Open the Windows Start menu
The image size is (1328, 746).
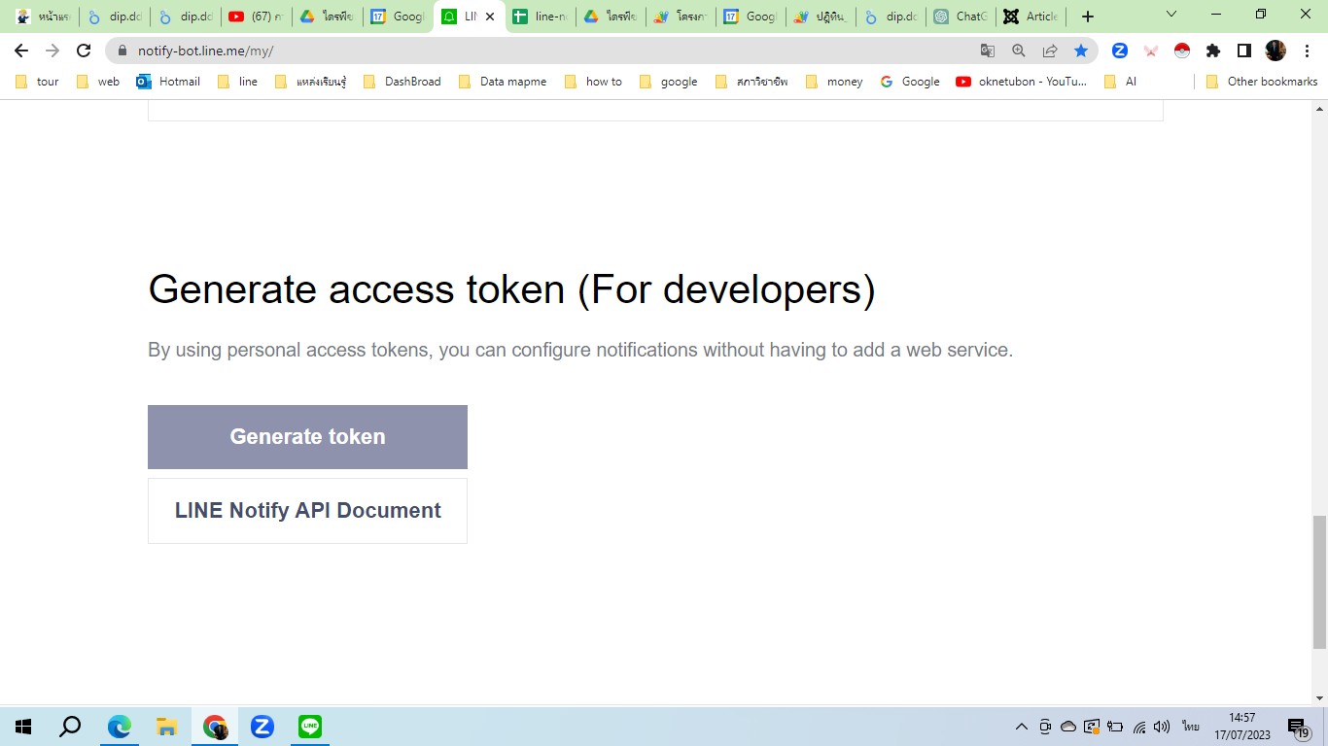23,727
